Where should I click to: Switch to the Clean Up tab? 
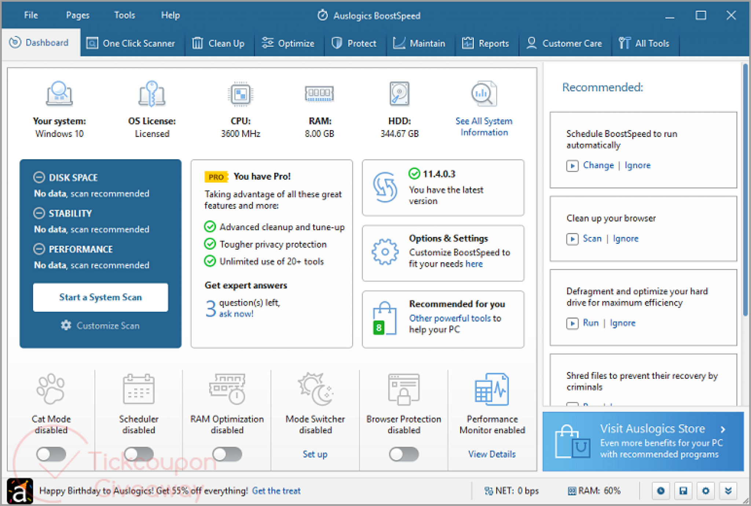[219, 43]
